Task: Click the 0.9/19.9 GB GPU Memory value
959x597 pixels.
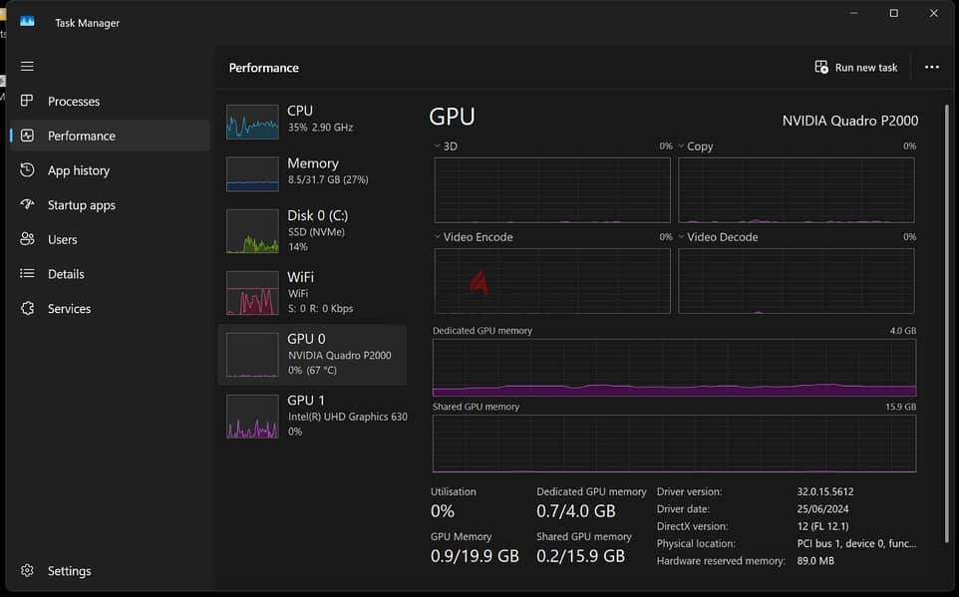Action: coord(475,556)
